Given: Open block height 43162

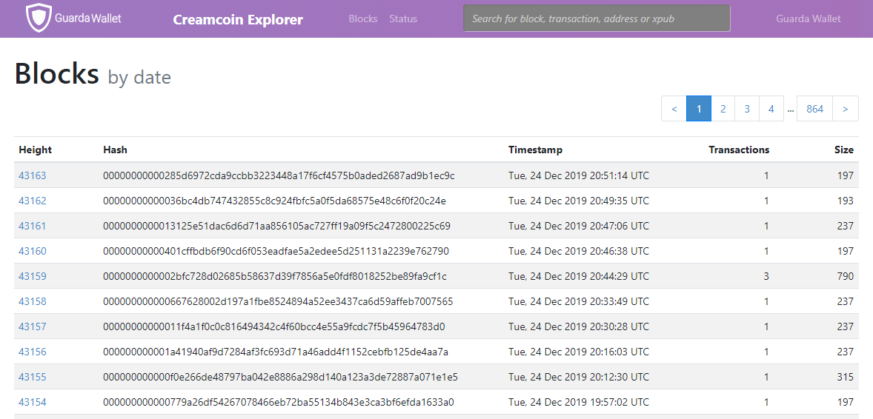Looking at the screenshot, I should [x=33, y=201].
